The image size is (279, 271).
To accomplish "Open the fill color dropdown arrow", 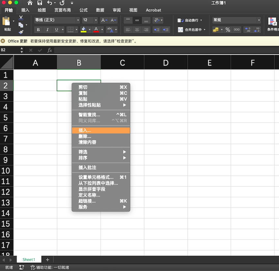I will (x=89, y=30).
